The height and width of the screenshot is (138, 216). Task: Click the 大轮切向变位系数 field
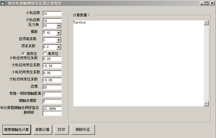52,80
